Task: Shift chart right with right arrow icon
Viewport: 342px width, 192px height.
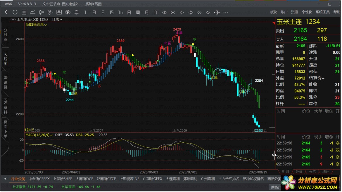Action: [x=190, y=13]
